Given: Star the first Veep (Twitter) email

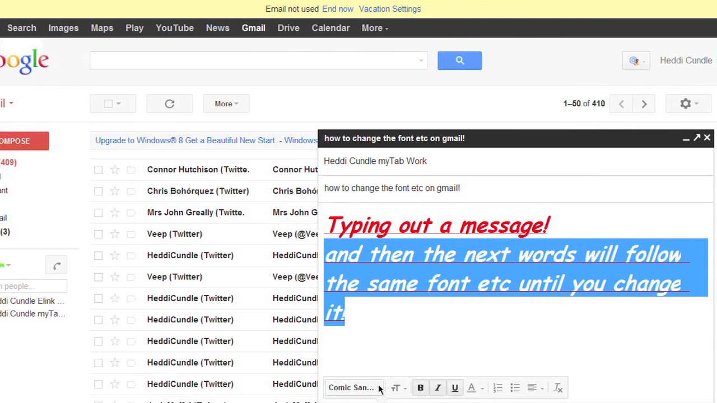Looking at the screenshot, I should pyautogui.click(x=115, y=234).
